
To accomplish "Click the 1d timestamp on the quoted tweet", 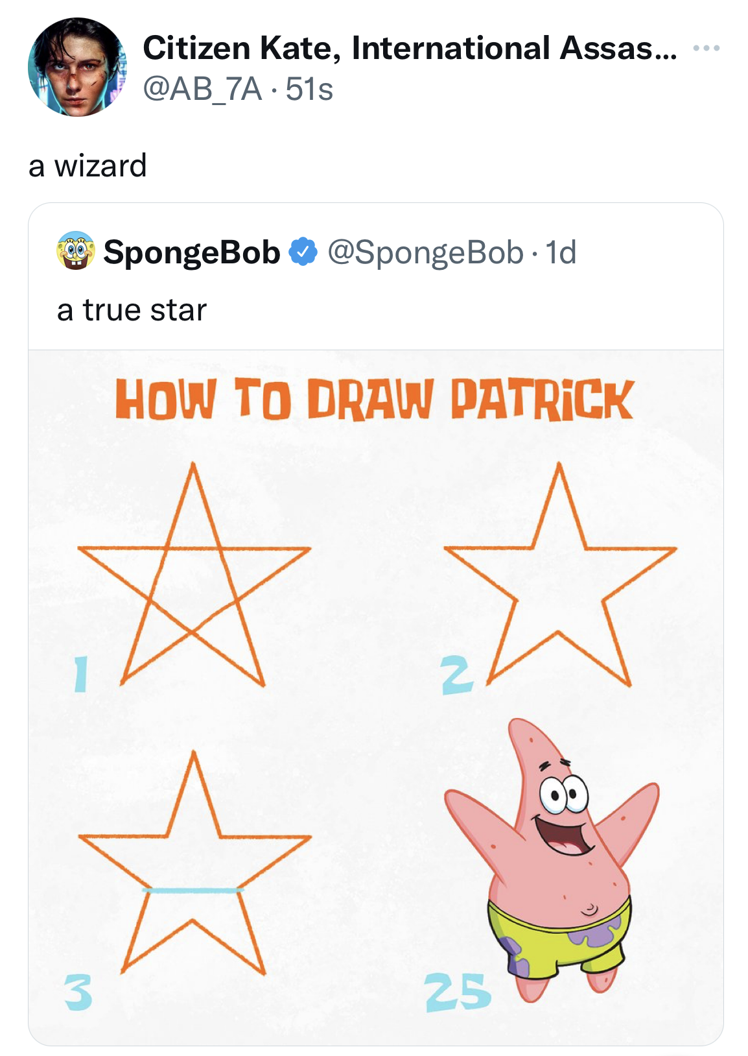I will click(x=561, y=252).
